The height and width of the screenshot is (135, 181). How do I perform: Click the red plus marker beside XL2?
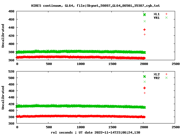click(x=166, y=74)
